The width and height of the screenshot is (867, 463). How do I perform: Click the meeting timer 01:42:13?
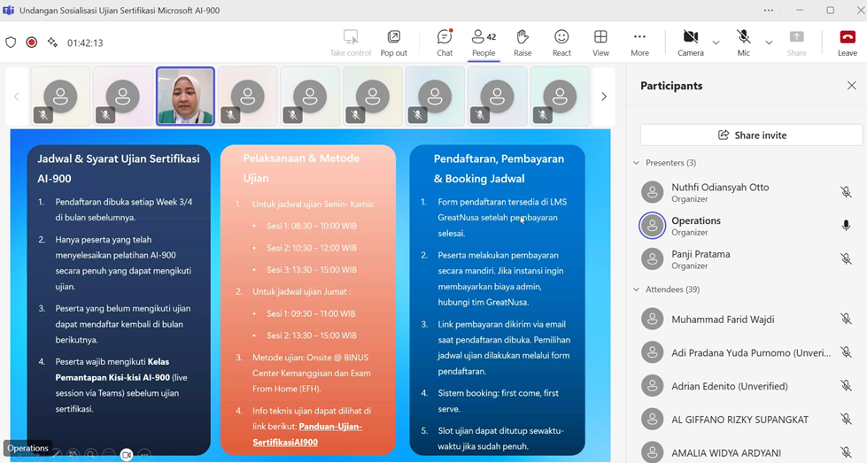click(x=85, y=42)
